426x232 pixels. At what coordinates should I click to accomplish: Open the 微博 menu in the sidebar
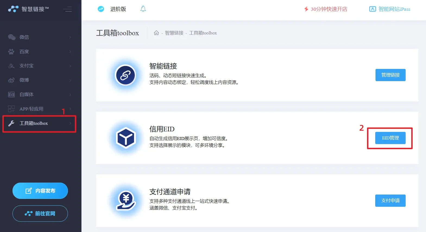tap(24, 80)
